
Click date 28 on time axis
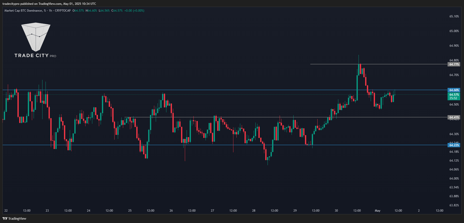(x=254, y=211)
